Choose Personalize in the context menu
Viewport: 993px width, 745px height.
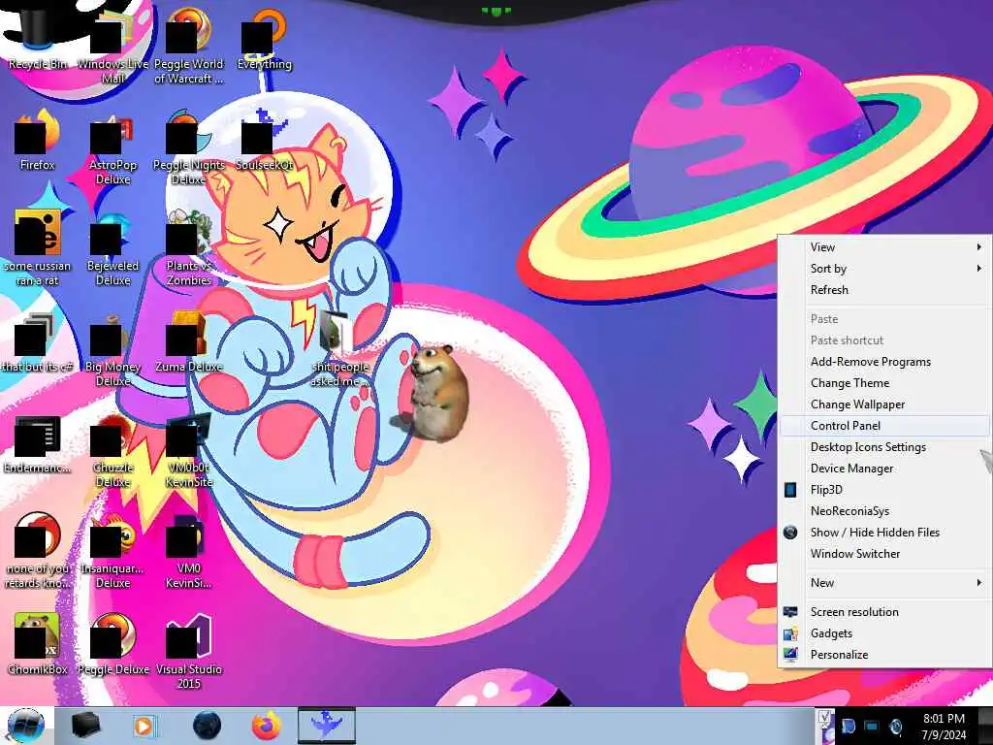pyautogui.click(x=884, y=655)
